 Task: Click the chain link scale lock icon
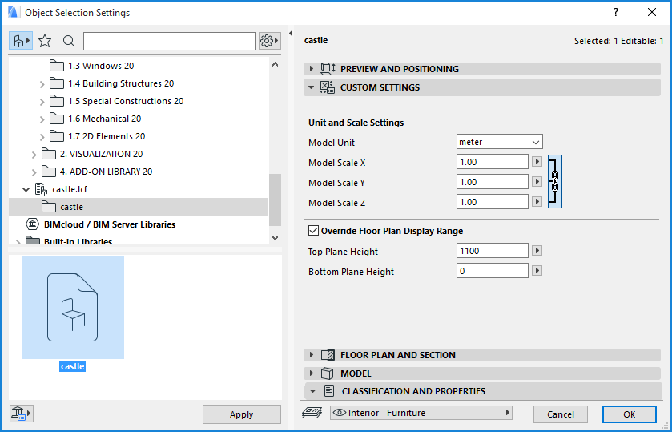(x=554, y=182)
